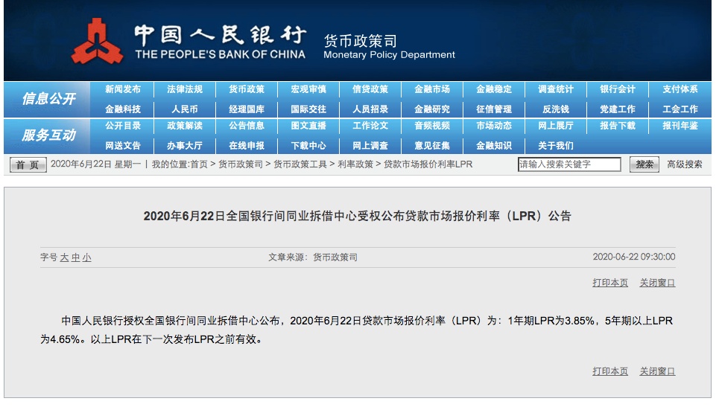Open the 调查统计 navigation item
The width and height of the screenshot is (719, 407).
[556, 89]
